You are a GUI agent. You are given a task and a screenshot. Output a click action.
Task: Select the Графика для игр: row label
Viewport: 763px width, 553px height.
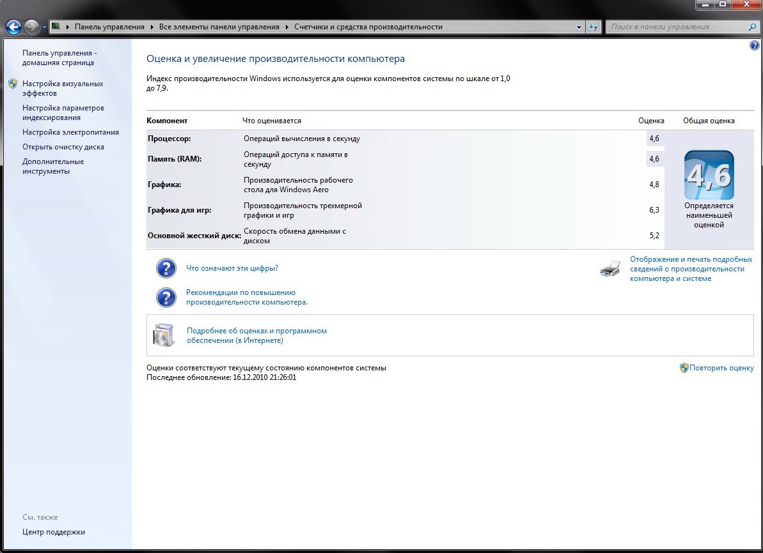point(180,211)
